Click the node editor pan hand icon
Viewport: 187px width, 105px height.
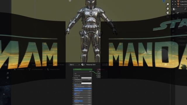coord(8,78)
